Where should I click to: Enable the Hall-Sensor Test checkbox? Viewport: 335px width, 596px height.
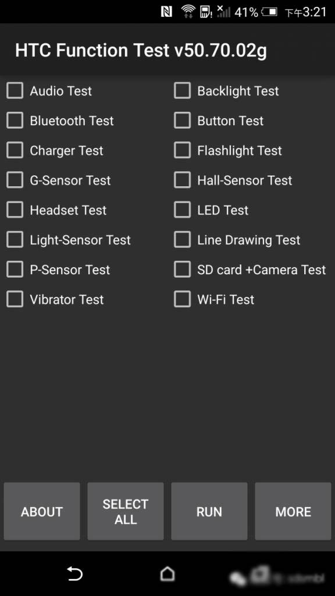(182, 180)
